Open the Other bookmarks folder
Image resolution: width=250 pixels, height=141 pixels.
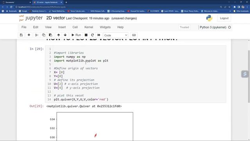[x=241, y=11]
